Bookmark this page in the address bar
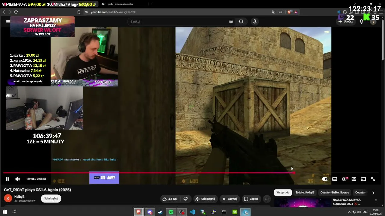 [79, 12]
